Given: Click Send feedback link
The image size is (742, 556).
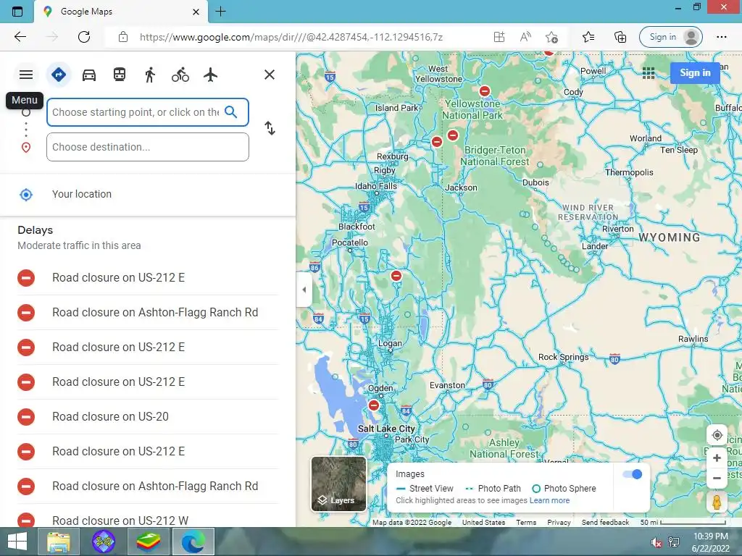Looking at the screenshot, I should [x=605, y=523].
